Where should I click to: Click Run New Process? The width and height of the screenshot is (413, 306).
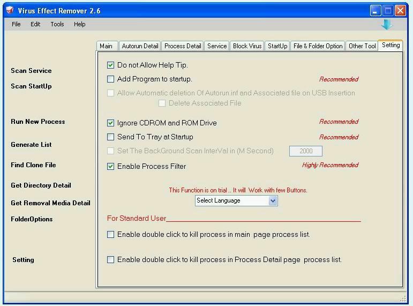(x=37, y=122)
